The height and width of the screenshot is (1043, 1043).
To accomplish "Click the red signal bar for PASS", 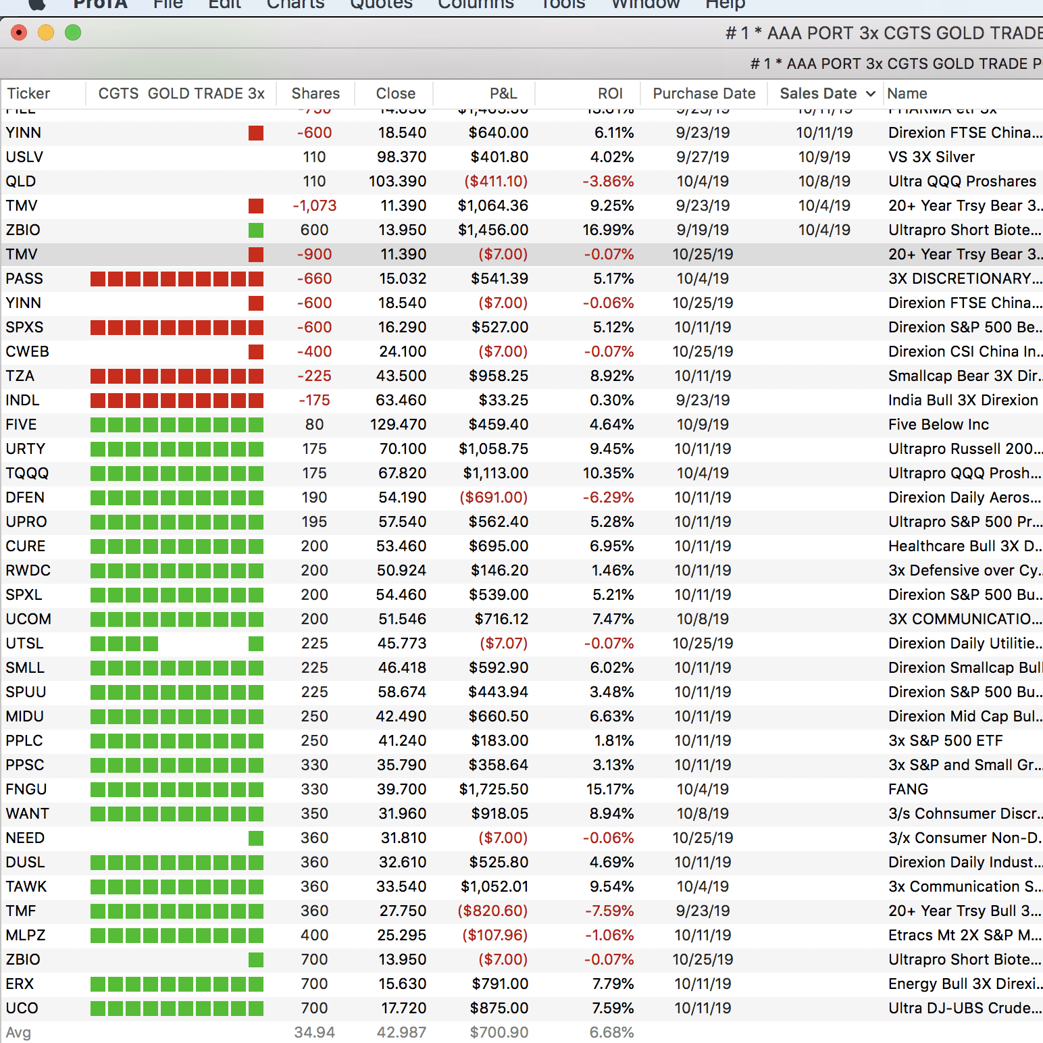I will point(177,279).
